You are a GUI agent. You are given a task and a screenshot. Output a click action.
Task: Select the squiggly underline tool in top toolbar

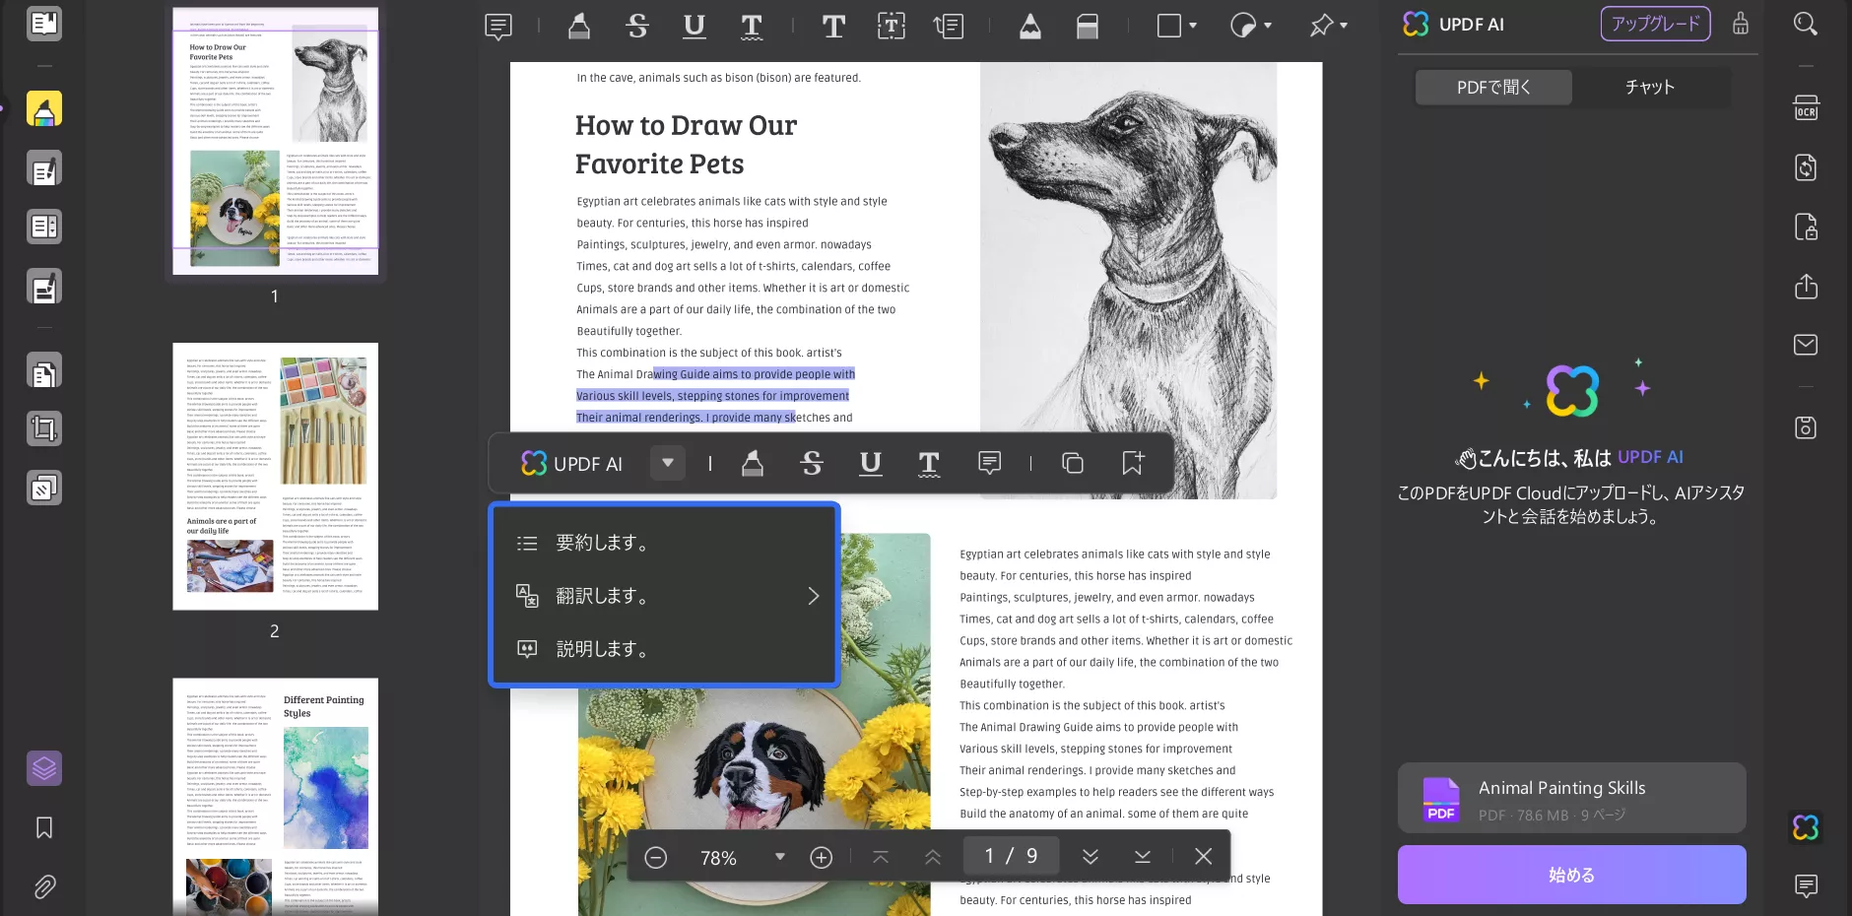pyautogui.click(x=752, y=27)
